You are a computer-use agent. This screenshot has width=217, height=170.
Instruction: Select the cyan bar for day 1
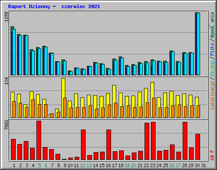click(14, 52)
